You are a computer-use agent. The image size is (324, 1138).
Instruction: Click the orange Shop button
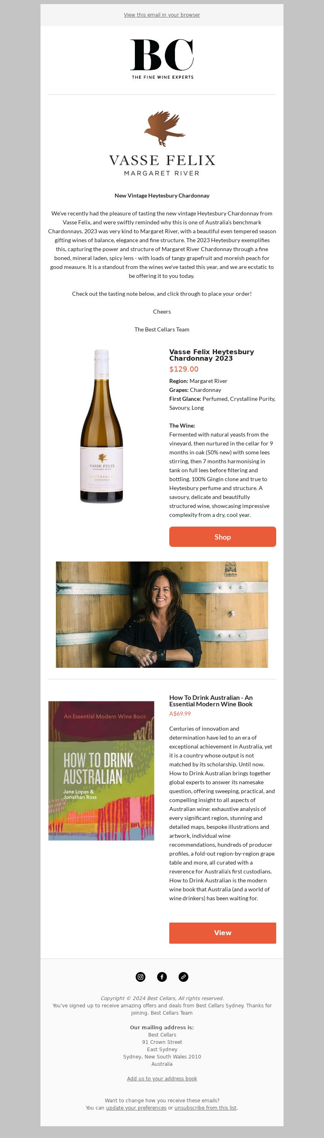coord(223,537)
